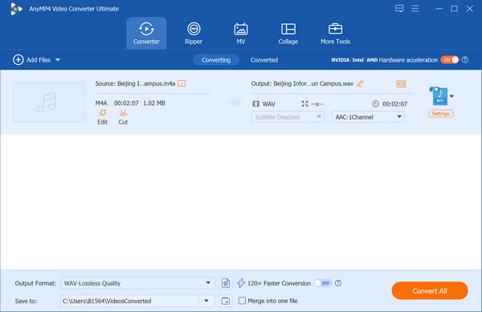The image size is (482, 312).
Task: Click the audio file thumbnail
Action: tap(49, 102)
